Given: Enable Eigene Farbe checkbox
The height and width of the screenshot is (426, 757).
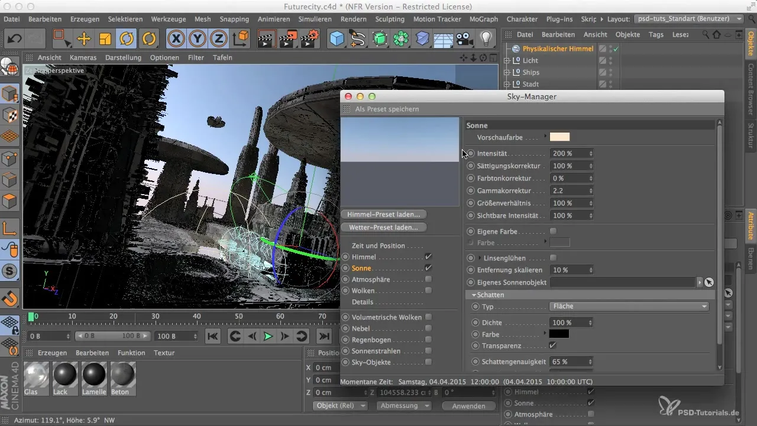Looking at the screenshot, I should point(553,231).
